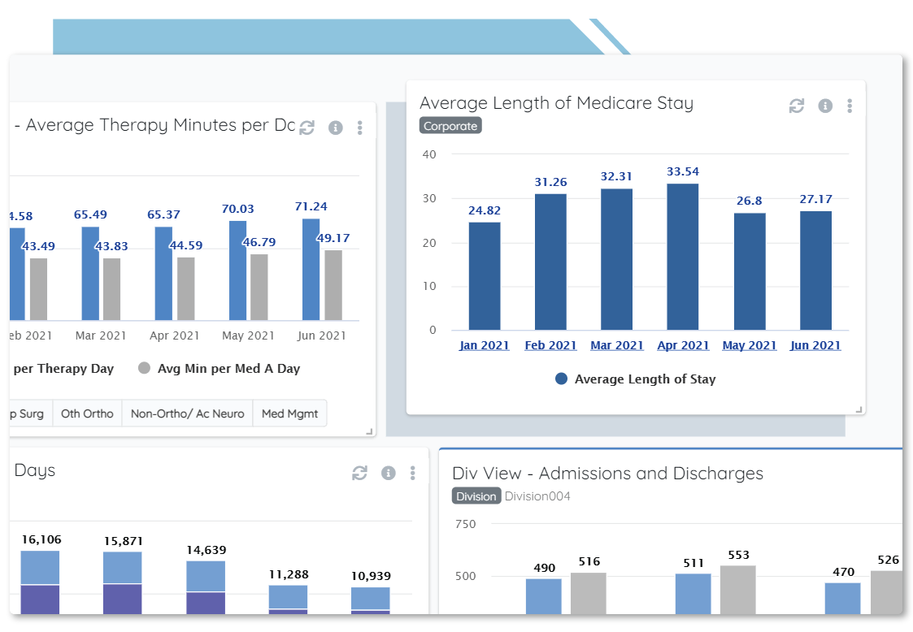Show info for Average Therapy Minutes chart
Image resolution: width=913 pixels, height=632 pixels.
(336, 128)
